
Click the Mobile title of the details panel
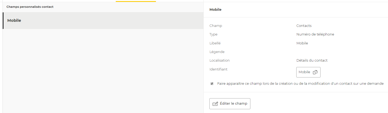pyautogui.click(x=215, y=10)
